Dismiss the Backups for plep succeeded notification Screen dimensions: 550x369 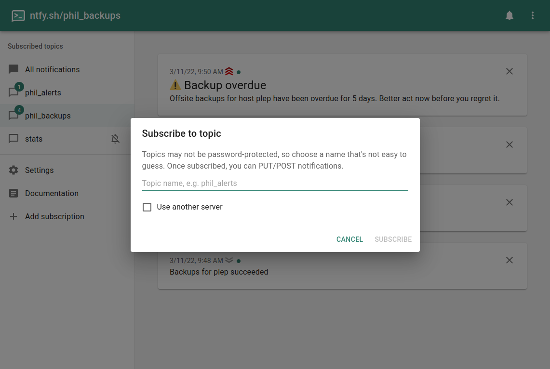[x=509, y=260]
